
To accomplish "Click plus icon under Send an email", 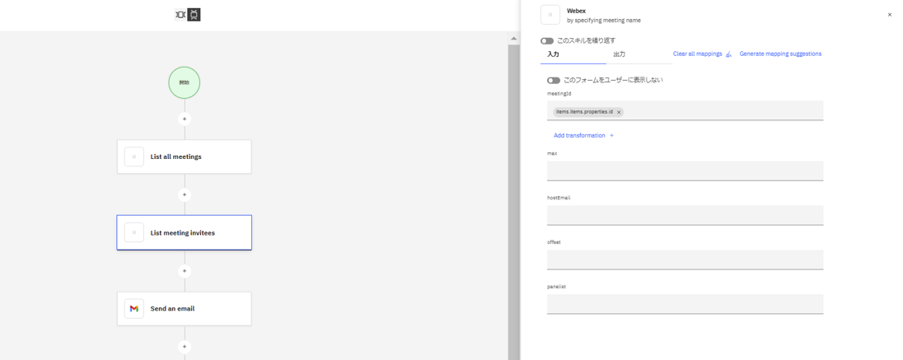I will pyautogui.click(x=185, y=347).
